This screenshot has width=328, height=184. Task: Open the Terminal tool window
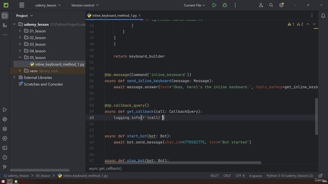click(x=5, y=148)
